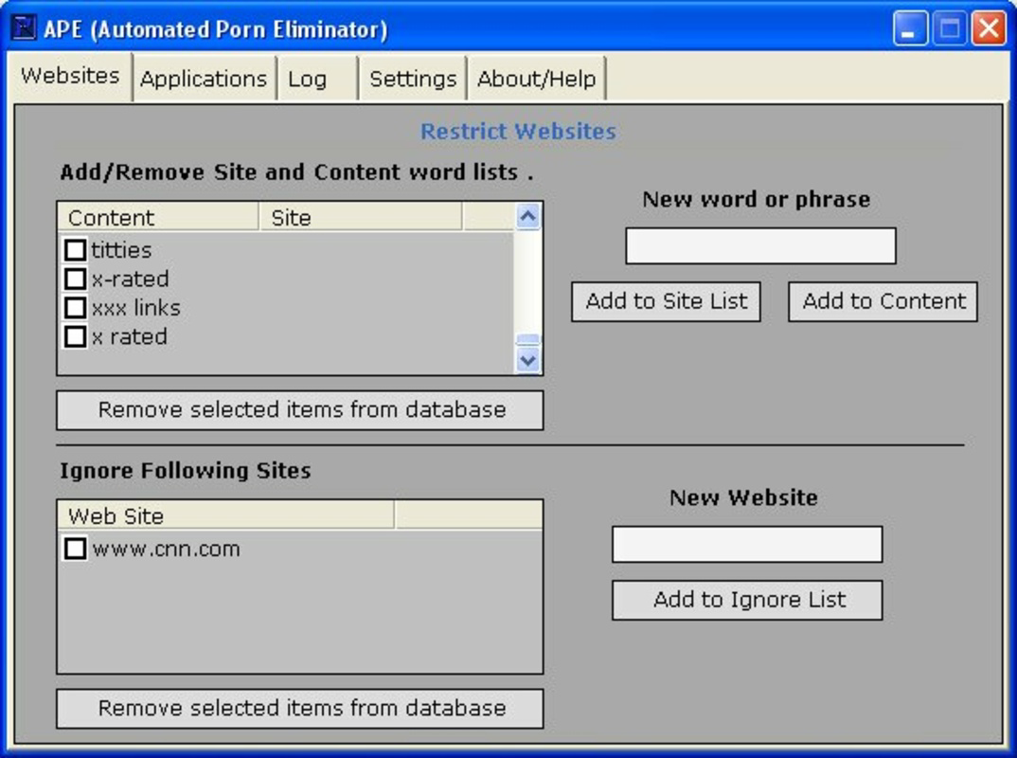Select the www.cnn.com entry text
Image resolution: width=1017 pixels, height=758 pixels.
[166, 549]
